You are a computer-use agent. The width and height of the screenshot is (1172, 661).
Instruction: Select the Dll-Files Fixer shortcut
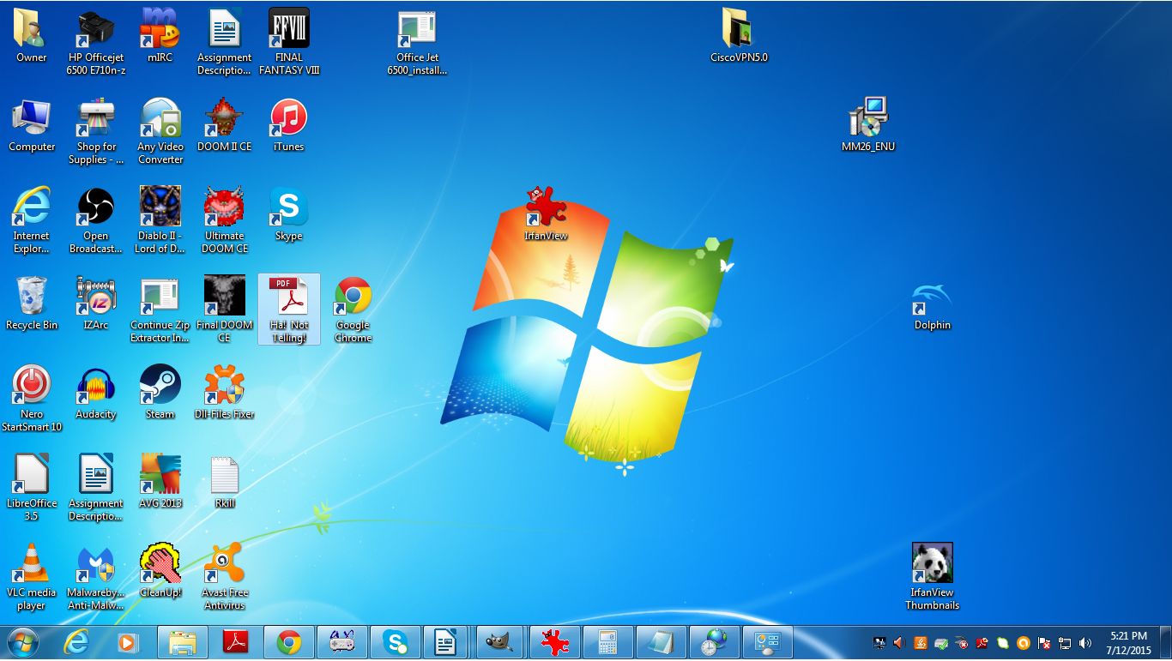point(225,393)
